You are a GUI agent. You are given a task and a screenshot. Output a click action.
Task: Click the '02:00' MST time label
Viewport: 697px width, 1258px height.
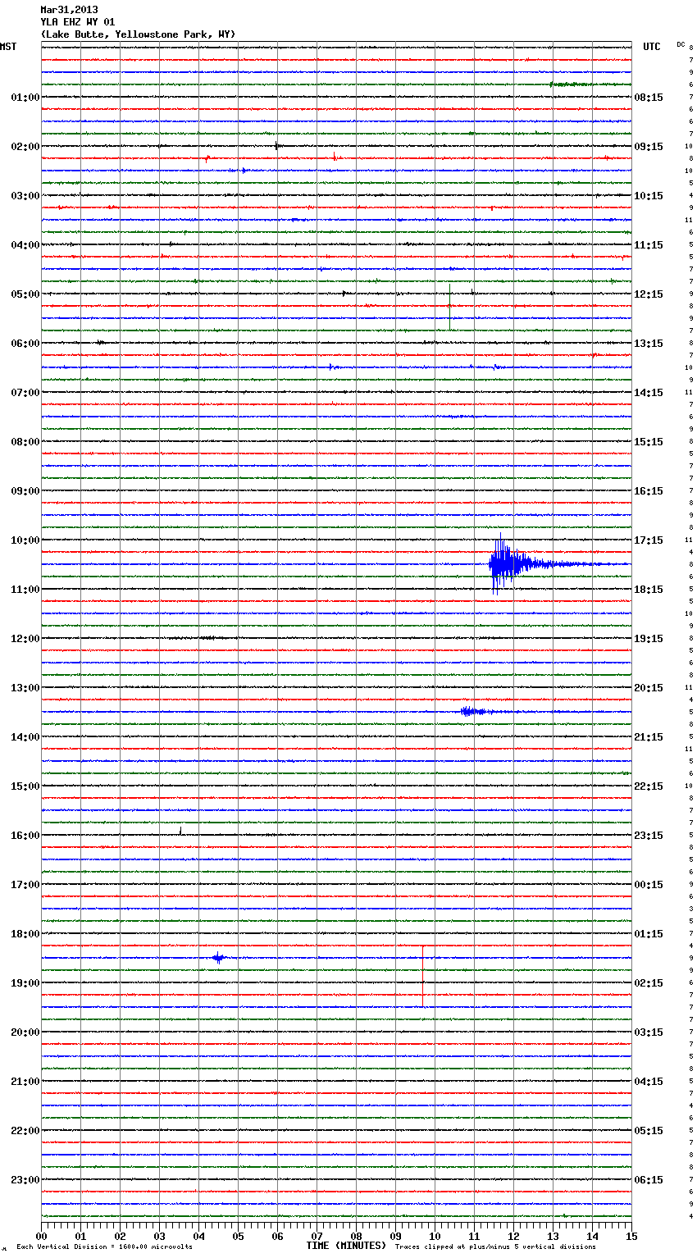[25, 147]
